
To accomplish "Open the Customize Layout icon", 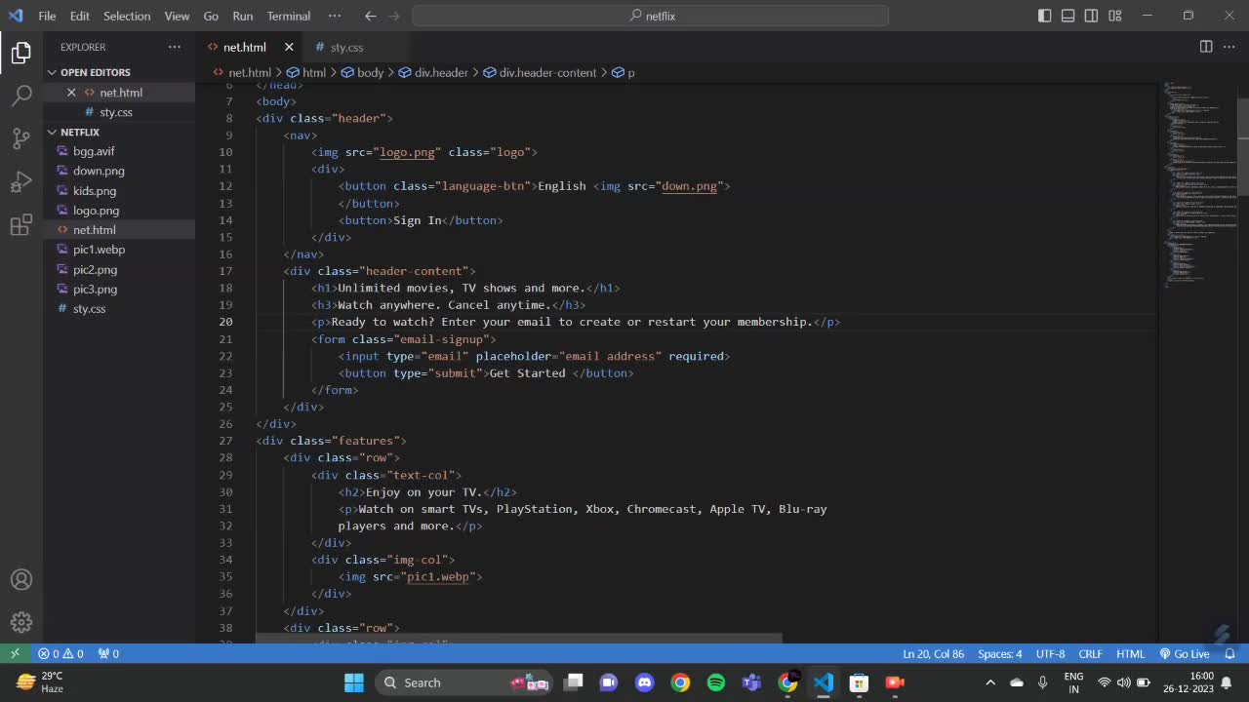I will 1114,16.
